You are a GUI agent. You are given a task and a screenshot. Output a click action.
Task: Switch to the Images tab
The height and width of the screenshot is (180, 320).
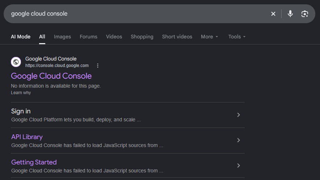point(63,37)
